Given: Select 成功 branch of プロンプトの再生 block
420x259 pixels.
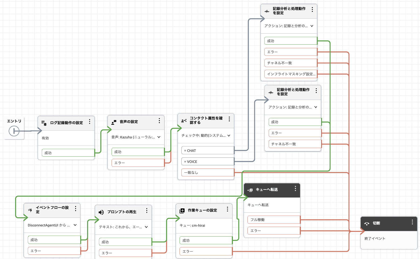Looking at the screenshot, I should pyautogui.click(x=125, y=242).
